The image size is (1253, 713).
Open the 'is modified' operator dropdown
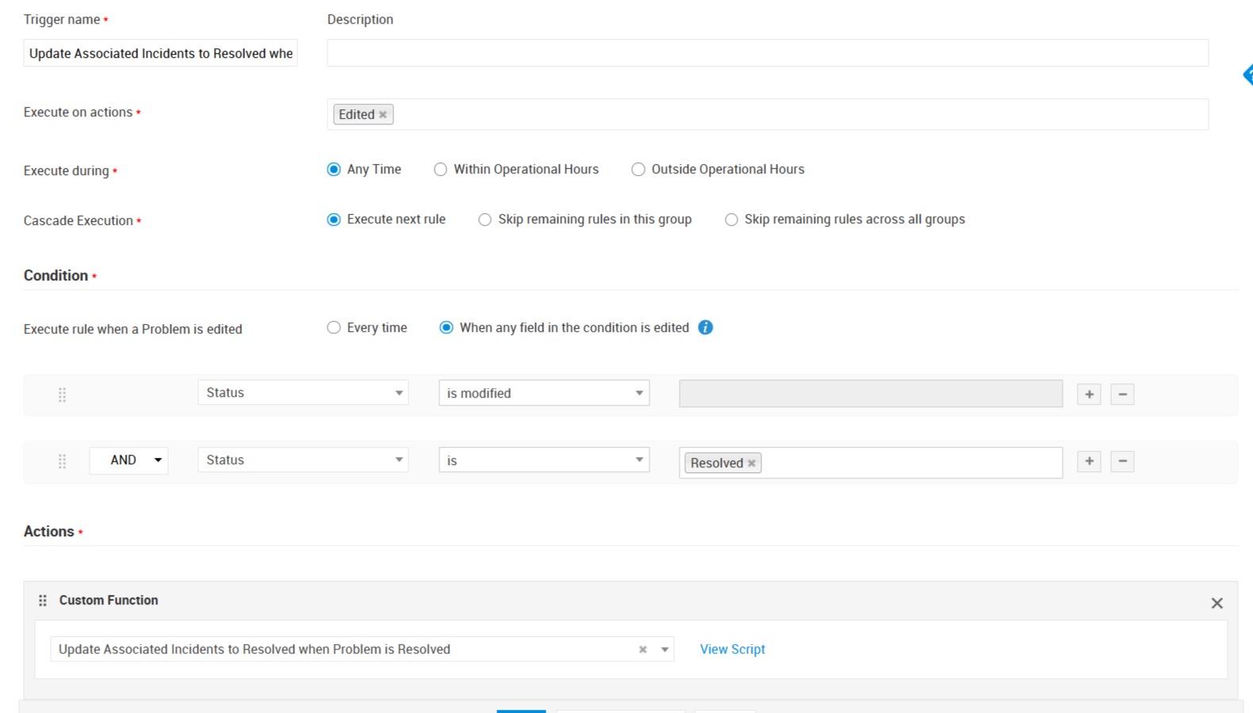click(x=544, y=393)
